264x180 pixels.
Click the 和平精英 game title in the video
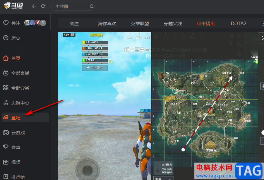(x=97, y=35)
